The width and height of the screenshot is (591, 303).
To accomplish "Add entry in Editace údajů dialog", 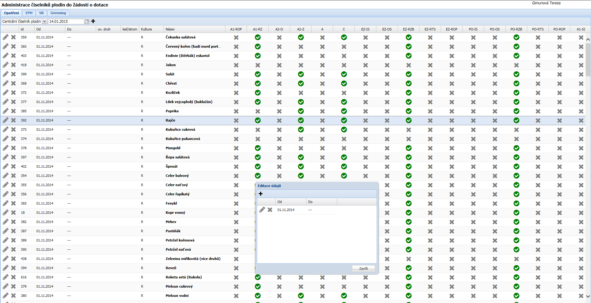I will click(261, 194).
